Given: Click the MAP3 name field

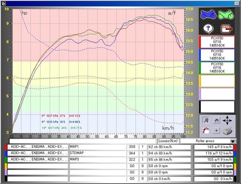Looking at the screenshot, I should (x=98, y=159).
